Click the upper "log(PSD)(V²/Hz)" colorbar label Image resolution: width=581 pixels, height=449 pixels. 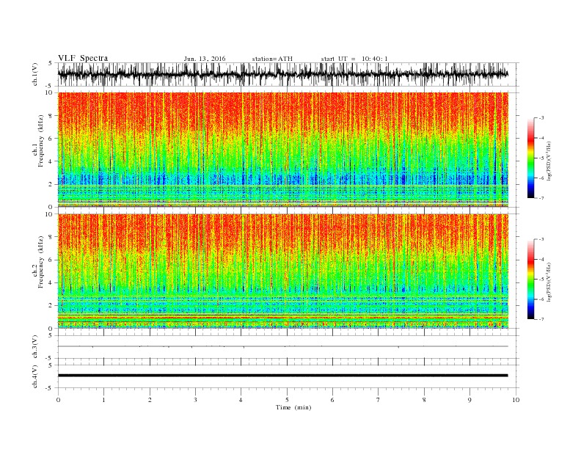pos(549,161)
